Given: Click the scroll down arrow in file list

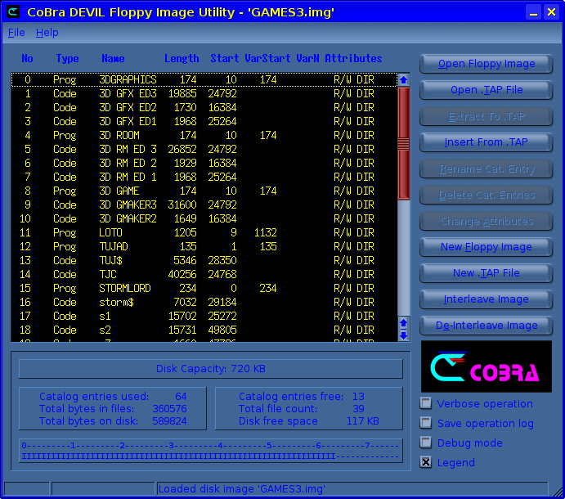Looking at the screenshot, I should point(403,335).
